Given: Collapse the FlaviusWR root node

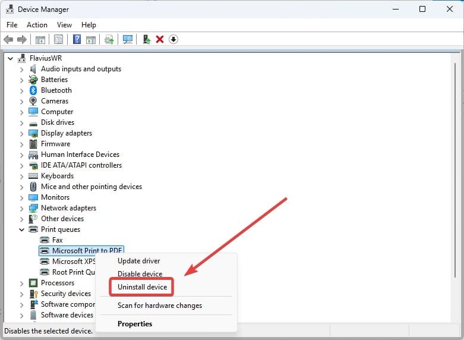Looking at the screenshot, I should point(10,58).
